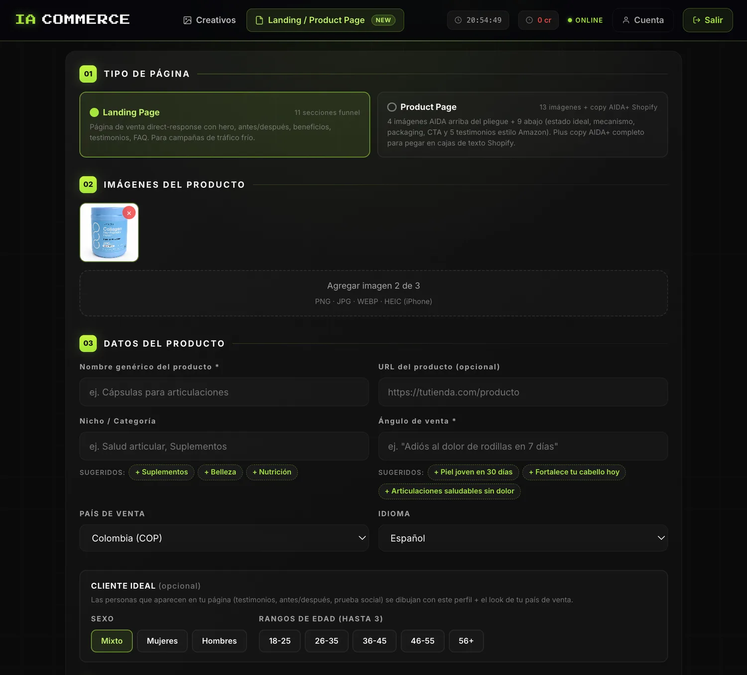Select Mixto for sexo
The height and width of the screenshot is (675, 747).
tap(112, 641)
